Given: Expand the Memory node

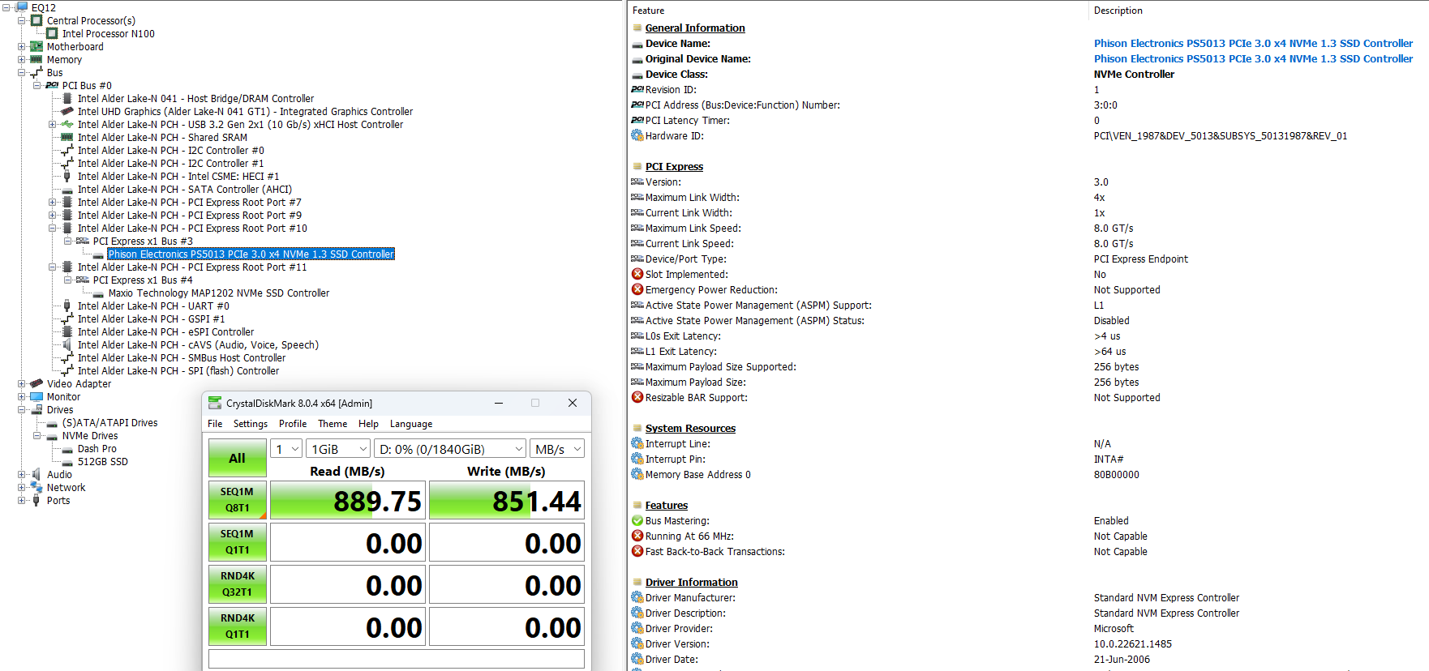Looking at the screenshot, I should tap(22, 59).
